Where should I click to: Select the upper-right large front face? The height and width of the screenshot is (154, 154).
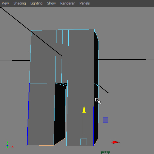(81, 56)
